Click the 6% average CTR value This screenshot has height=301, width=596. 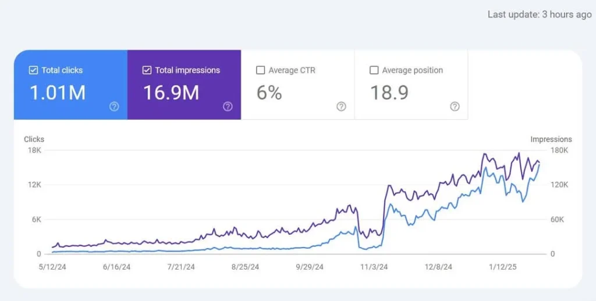269,92
